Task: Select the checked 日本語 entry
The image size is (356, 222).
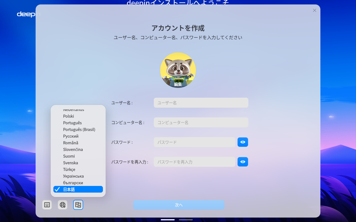Action: [x=78, y=189]
